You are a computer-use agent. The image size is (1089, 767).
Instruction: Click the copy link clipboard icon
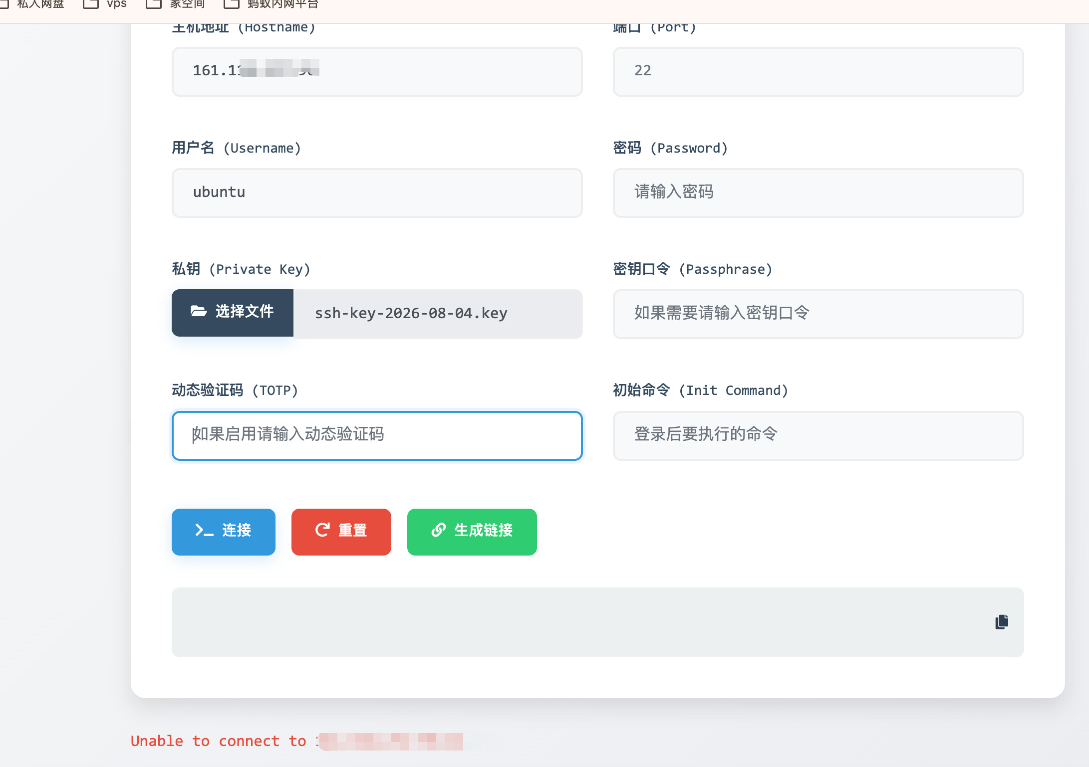(1002, 622)
